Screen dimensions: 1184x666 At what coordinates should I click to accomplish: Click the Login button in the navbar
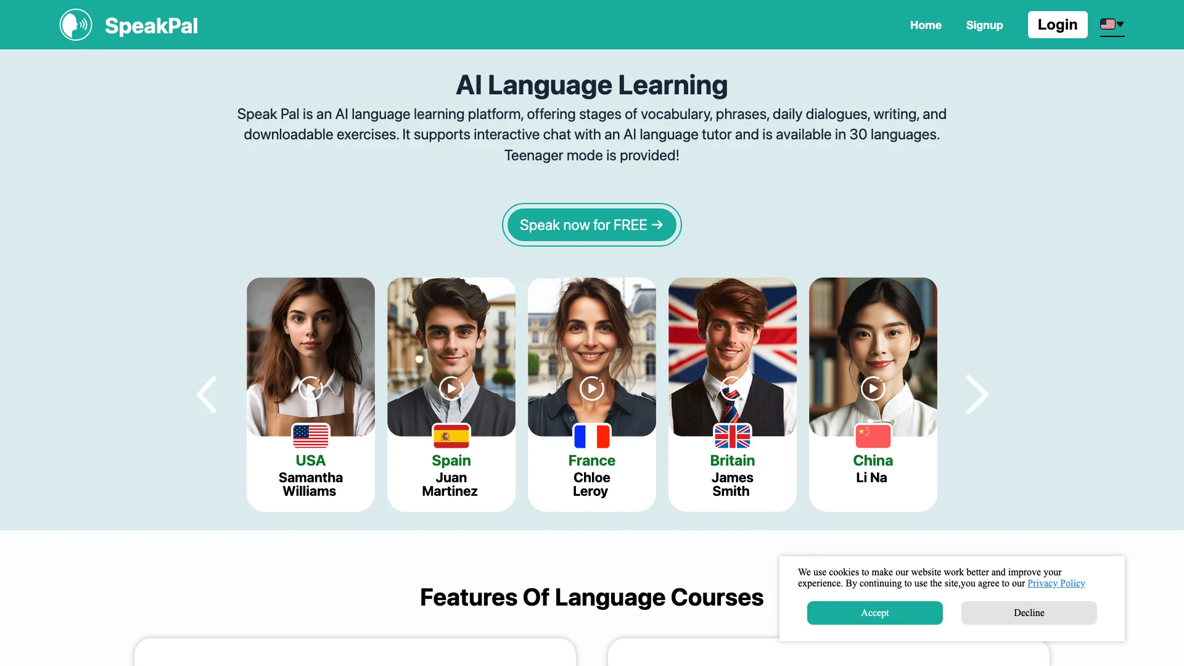click(1057, 25)
